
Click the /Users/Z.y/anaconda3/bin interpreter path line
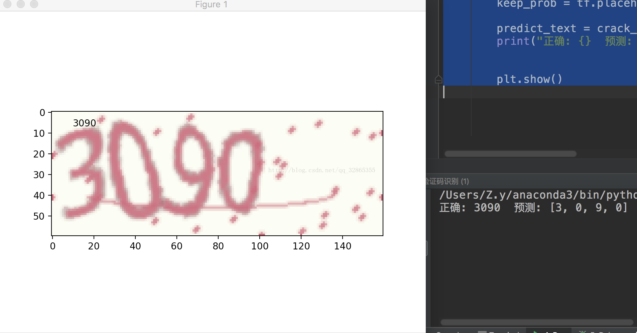538,195
